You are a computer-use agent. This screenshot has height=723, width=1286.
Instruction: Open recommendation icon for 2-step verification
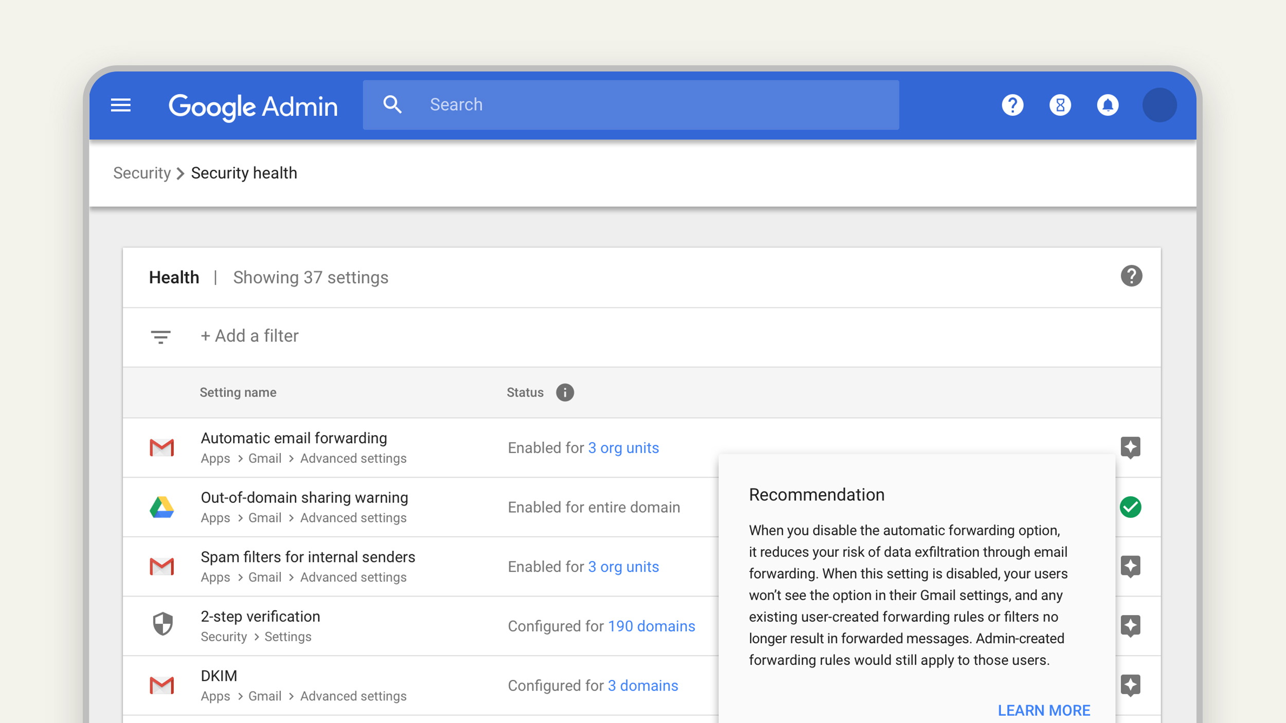pos(1131,626)
